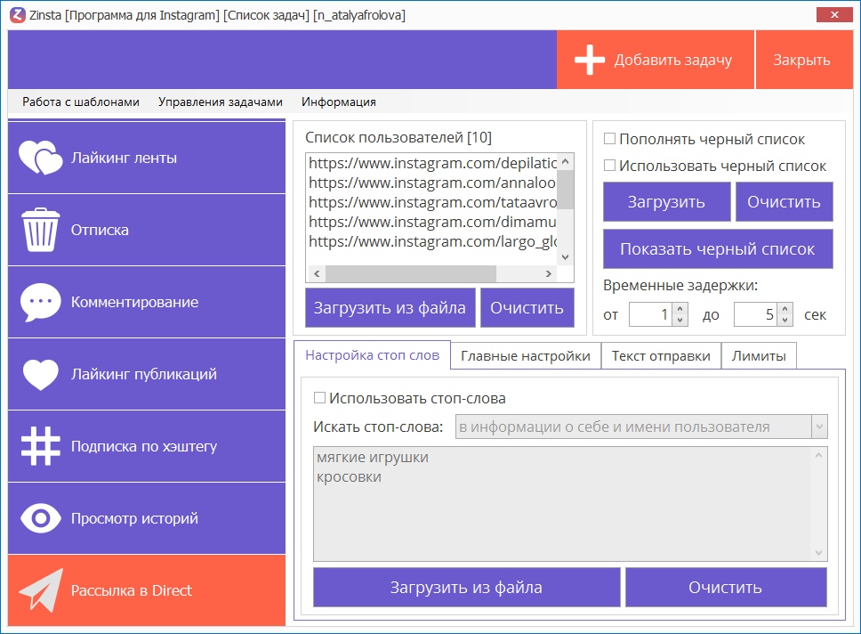Decrease the 'от' delay value
This screenshot has width=861, height=634.
coord(680,320)
